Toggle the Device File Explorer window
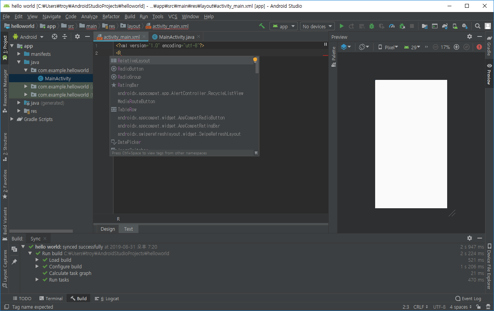The image size is (494, 311). 489,266
